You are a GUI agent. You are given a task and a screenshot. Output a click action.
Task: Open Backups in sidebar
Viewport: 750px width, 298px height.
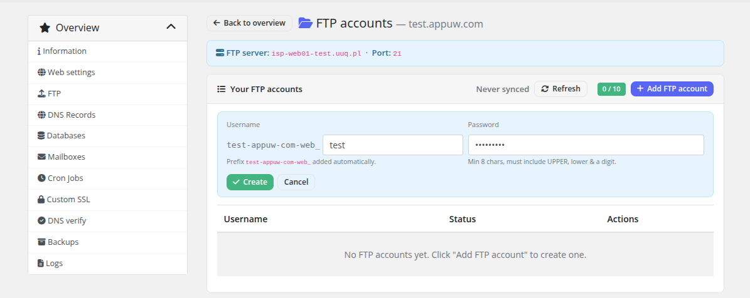pyautogui.click(x=107, y=242)
